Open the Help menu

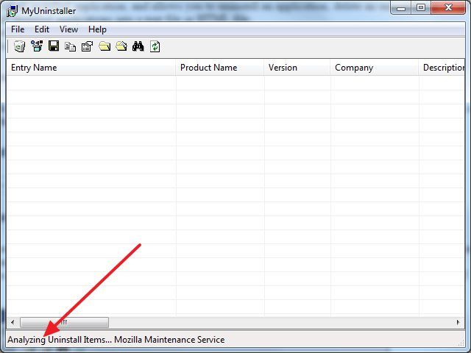tap(97, 29)
